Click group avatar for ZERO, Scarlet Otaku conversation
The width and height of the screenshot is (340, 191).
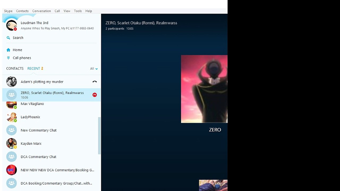click(11, 95)
